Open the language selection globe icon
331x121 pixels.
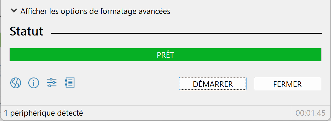coord(16,83)
